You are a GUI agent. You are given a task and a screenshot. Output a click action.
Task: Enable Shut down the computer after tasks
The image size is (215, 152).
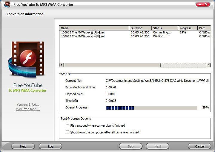click(x=67, y=132)
